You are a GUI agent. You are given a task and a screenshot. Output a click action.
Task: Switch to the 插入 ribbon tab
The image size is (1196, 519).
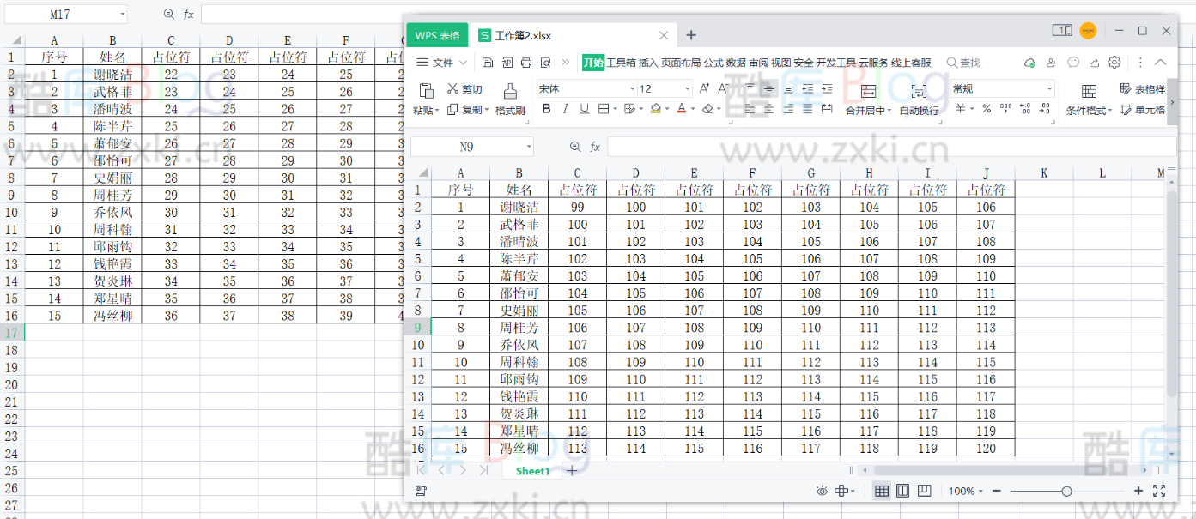[648, 63]
